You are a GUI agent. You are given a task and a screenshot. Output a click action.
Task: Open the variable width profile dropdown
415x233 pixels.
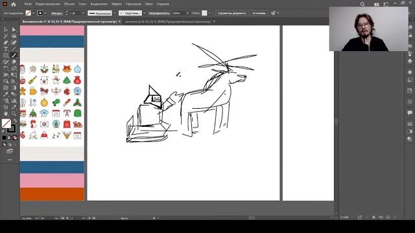115,13
